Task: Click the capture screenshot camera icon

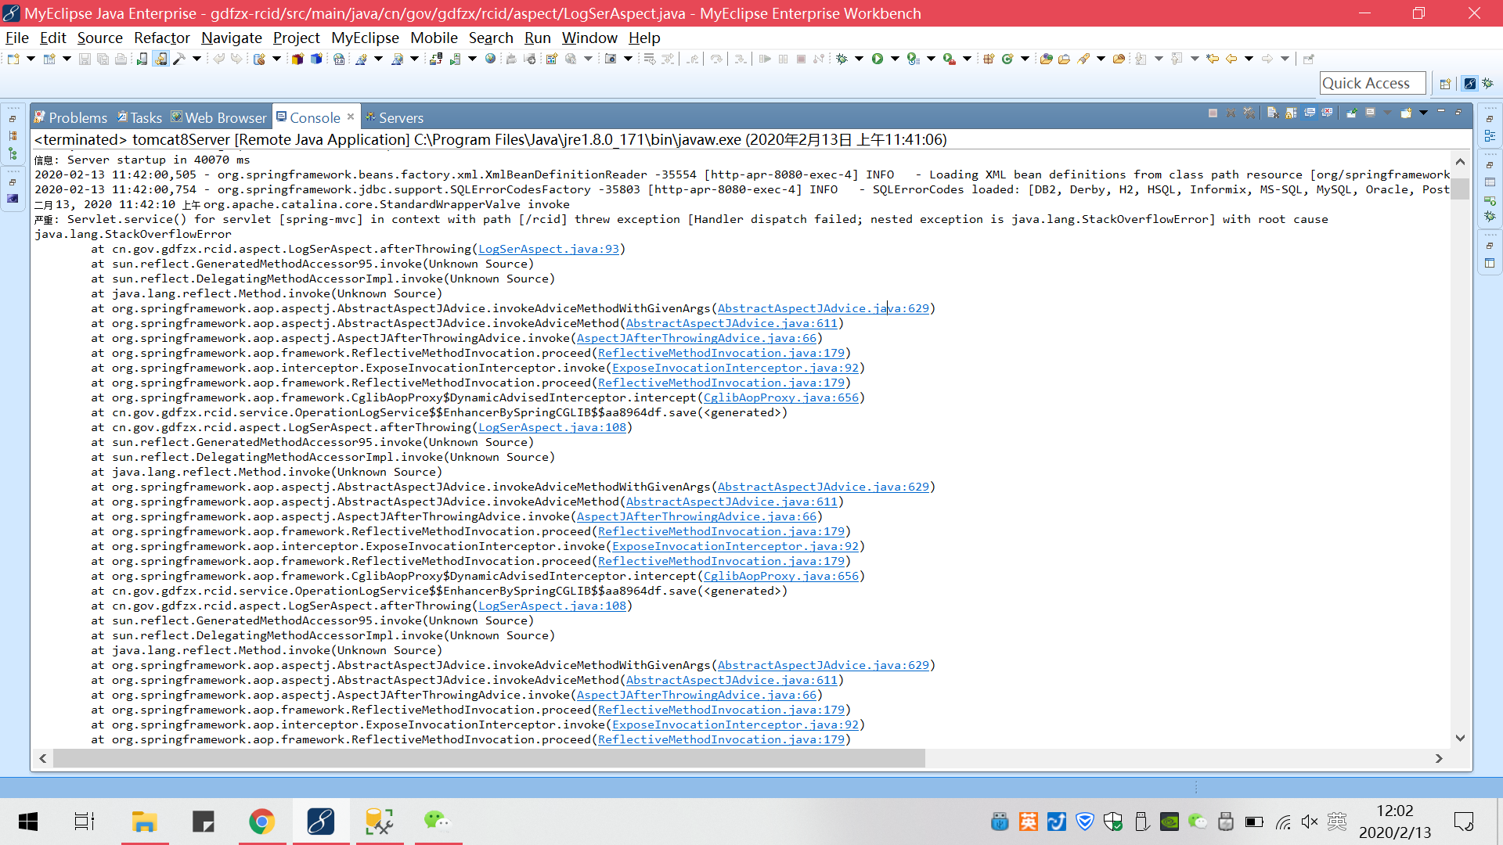Action: click(611, 59)
